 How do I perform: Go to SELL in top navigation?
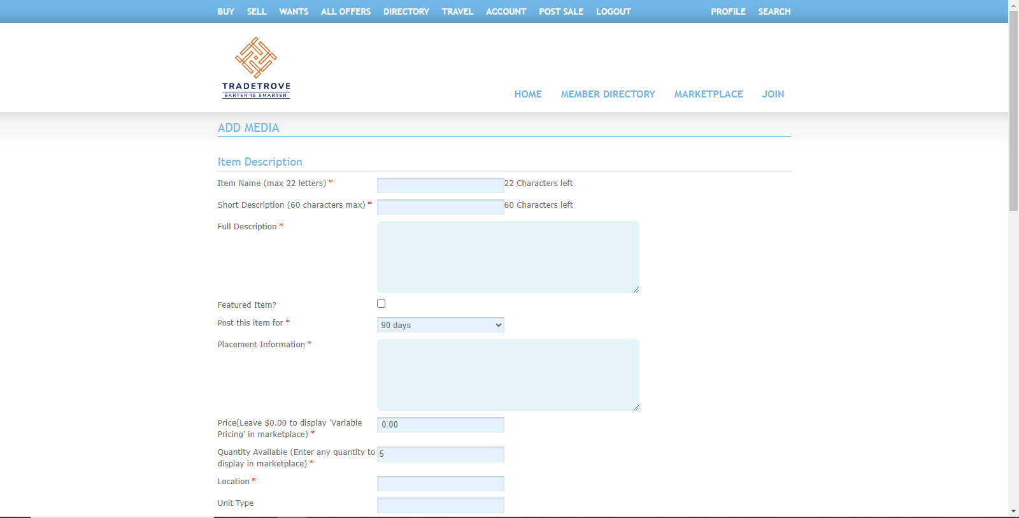257,11
